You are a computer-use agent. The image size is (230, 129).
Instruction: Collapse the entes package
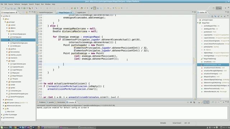[7, 31]
